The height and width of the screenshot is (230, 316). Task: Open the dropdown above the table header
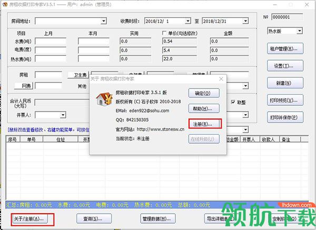(245, 129)
